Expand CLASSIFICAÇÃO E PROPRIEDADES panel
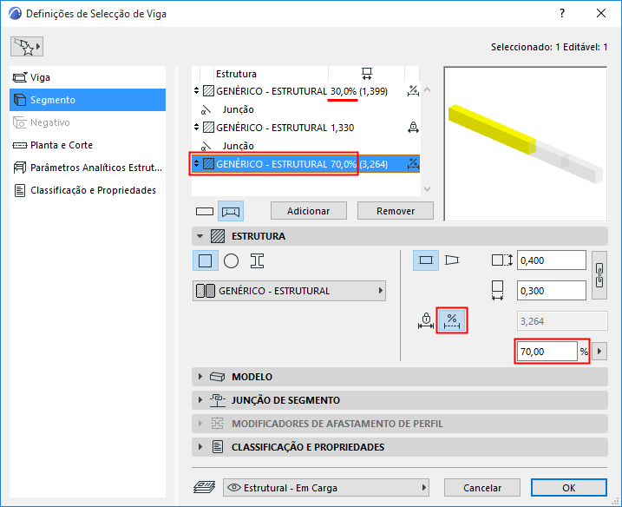Screen dimensions: 622x507 coord(200,447)
